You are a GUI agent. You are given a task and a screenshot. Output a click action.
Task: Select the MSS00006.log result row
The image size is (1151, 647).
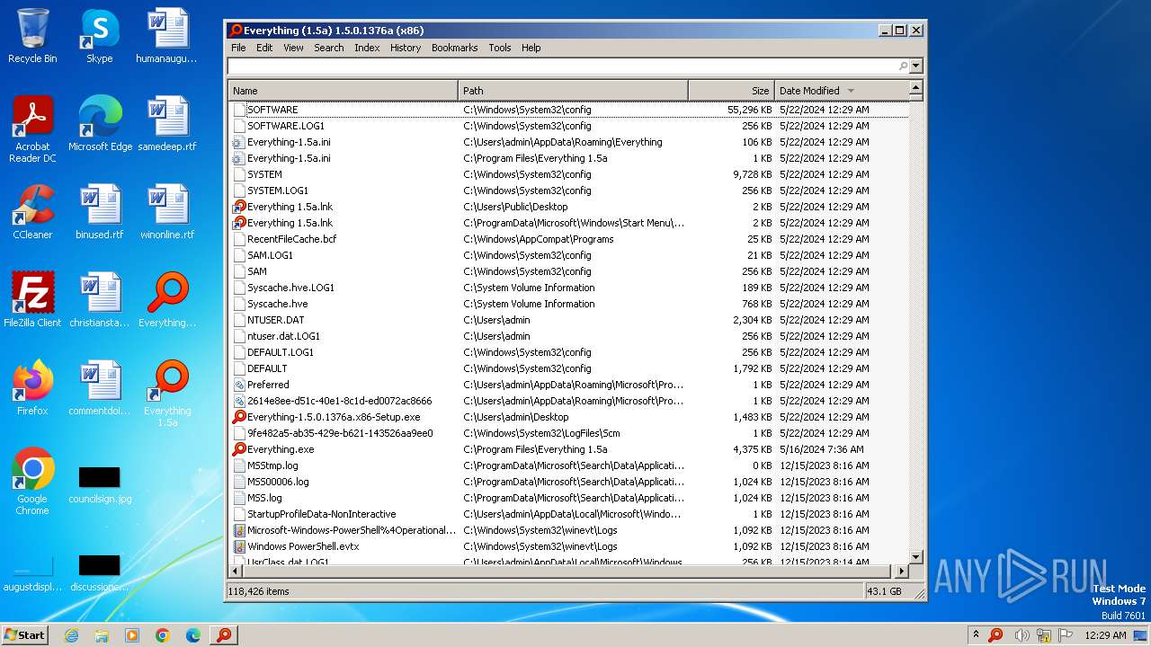pyautogui.click(x=568, y=482)
